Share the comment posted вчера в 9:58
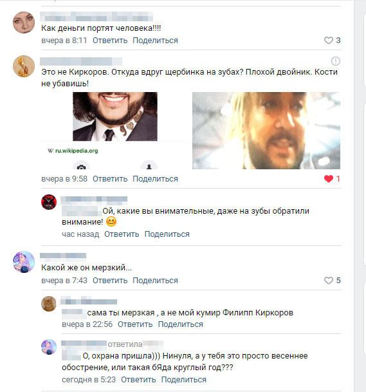Image resolution: width=366 pixels, height=392 pixels. pyautogui.click(x=155, y=179)
